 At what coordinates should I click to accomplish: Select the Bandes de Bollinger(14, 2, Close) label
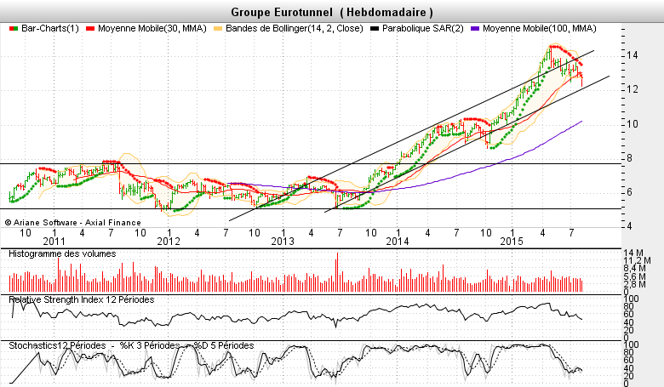pyautogui.click(x=295, y=28)
